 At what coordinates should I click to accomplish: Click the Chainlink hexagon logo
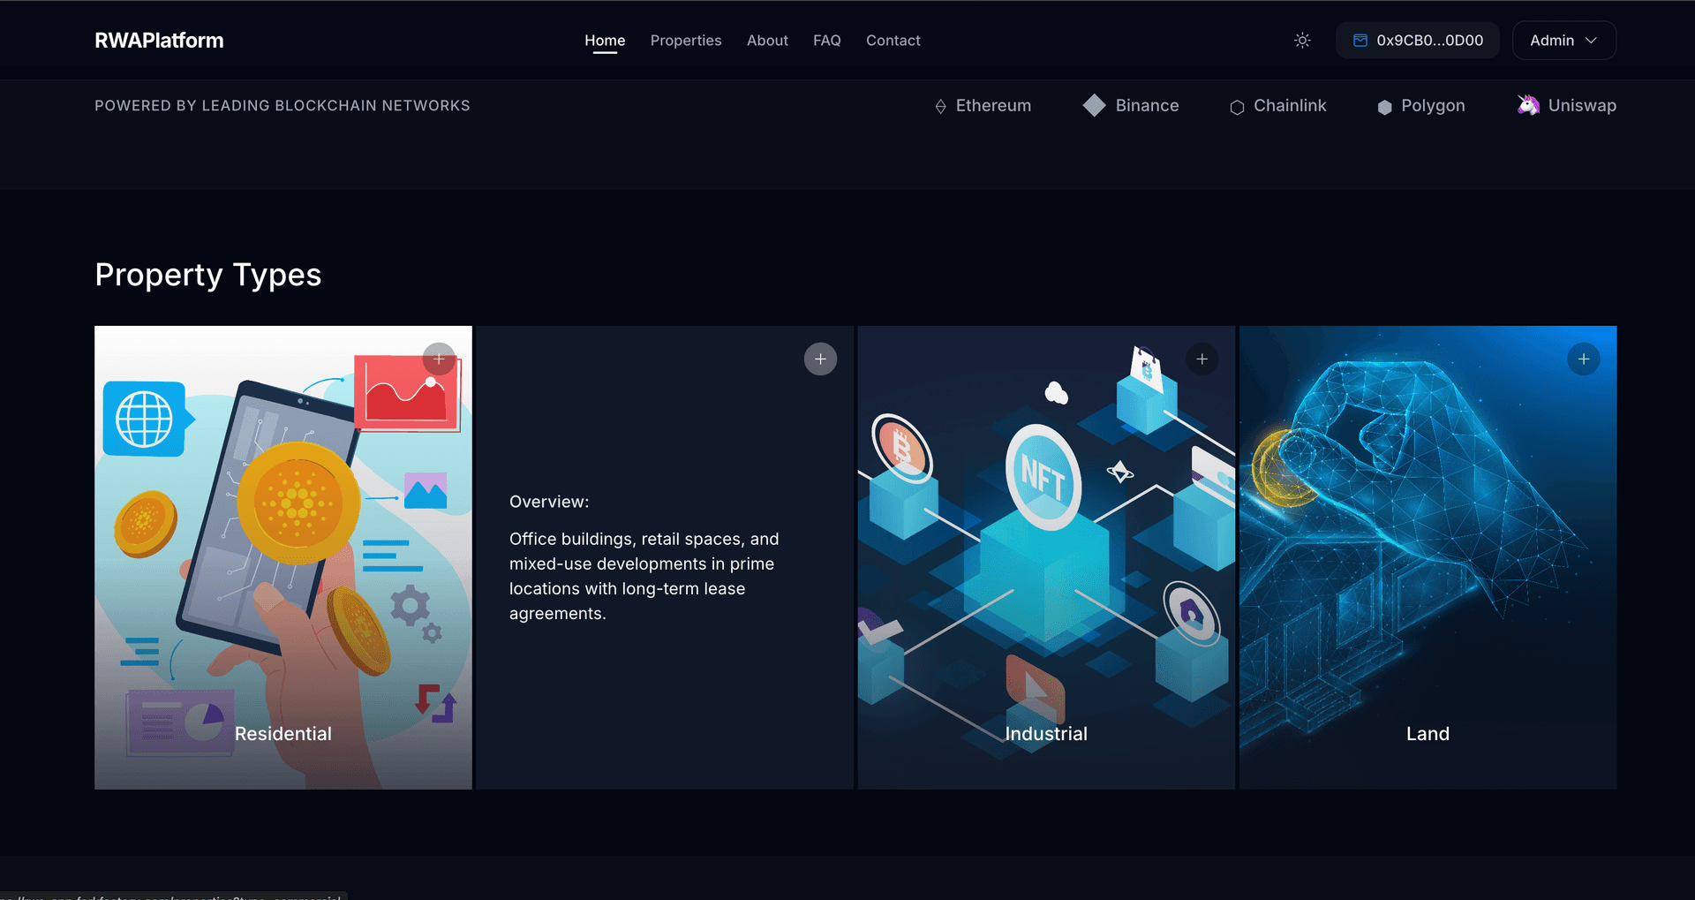[1237, 107]
